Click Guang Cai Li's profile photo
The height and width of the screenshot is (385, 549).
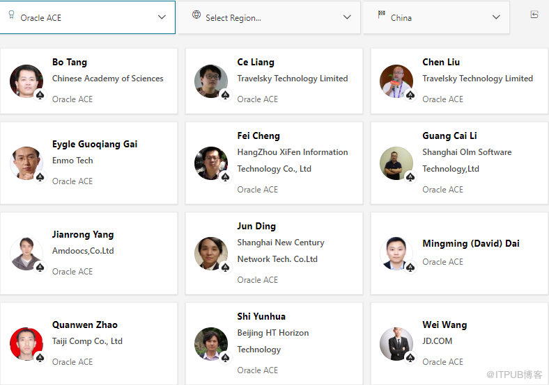tap(396, 163)
